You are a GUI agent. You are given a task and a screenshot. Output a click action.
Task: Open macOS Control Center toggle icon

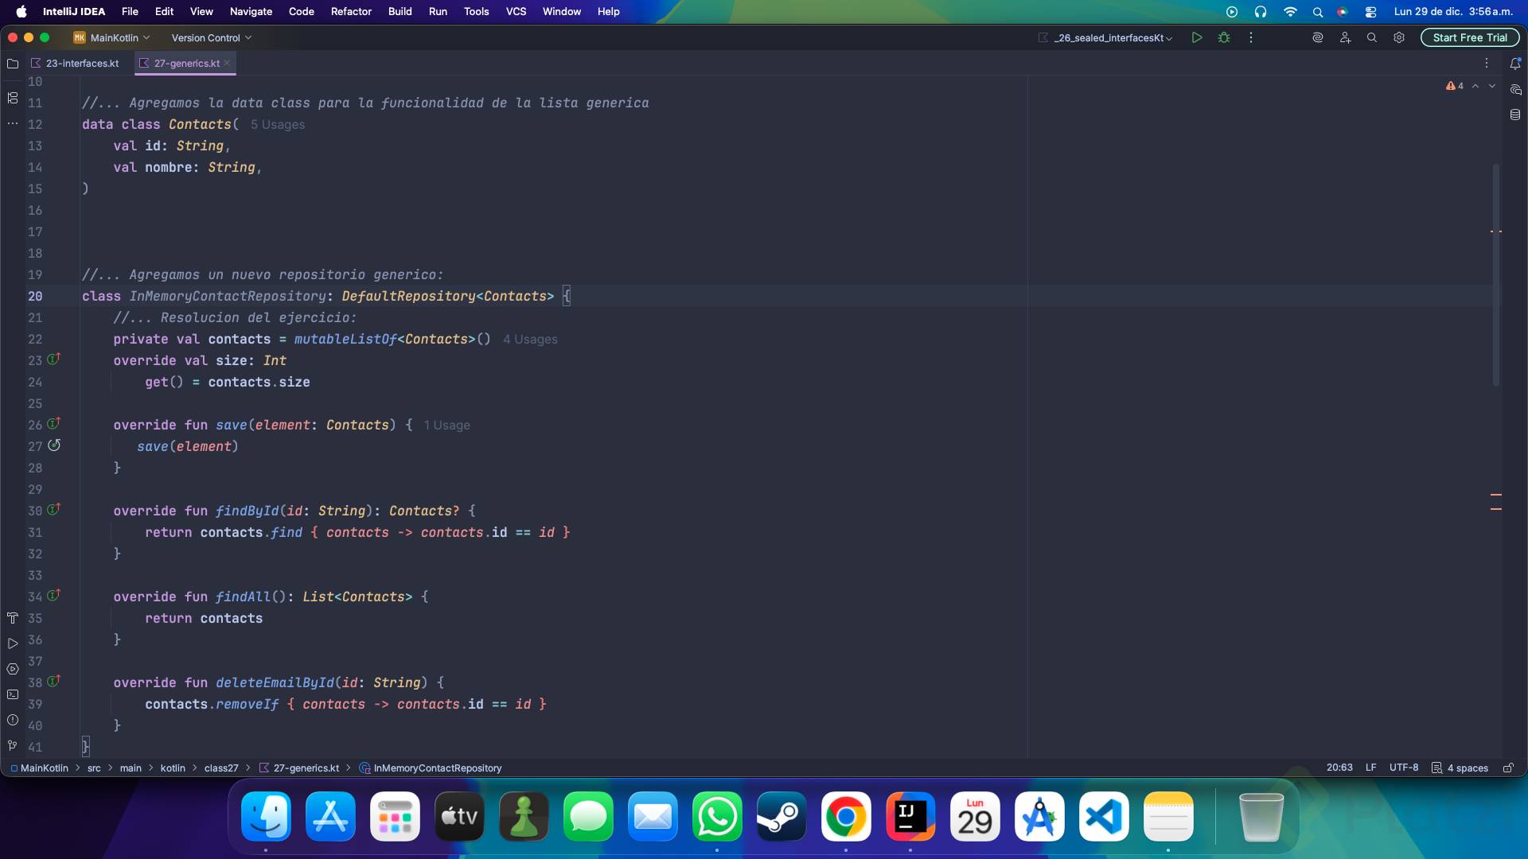(x=1370, y=12)
